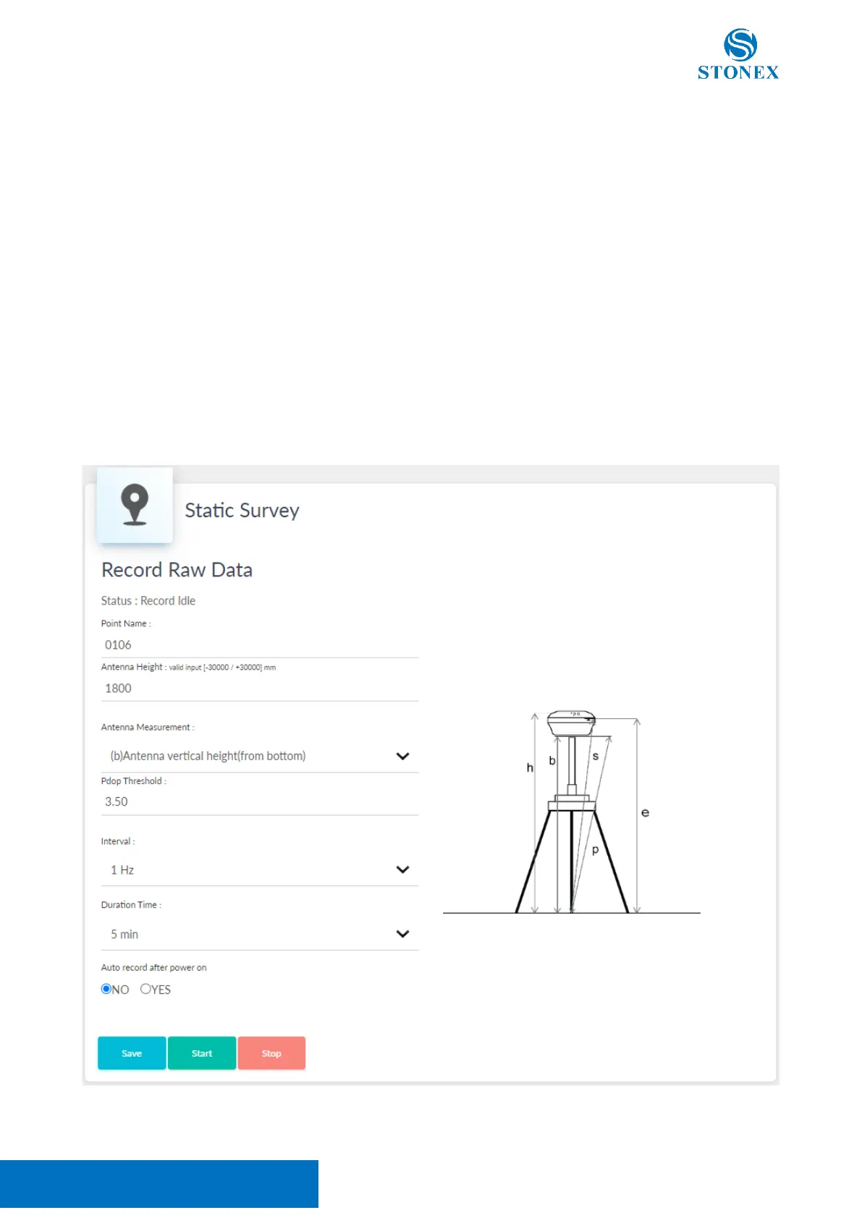Click the antenna tripod diagram image
Image resolution: width=862 pixels, height=1218 pixels.
pyautogui.click(x=572, y=814)
